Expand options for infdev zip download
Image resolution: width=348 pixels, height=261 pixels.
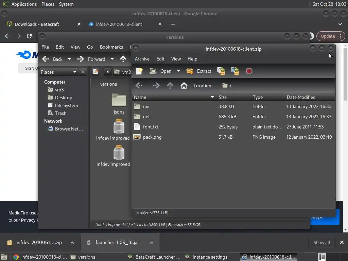[72, 243]
